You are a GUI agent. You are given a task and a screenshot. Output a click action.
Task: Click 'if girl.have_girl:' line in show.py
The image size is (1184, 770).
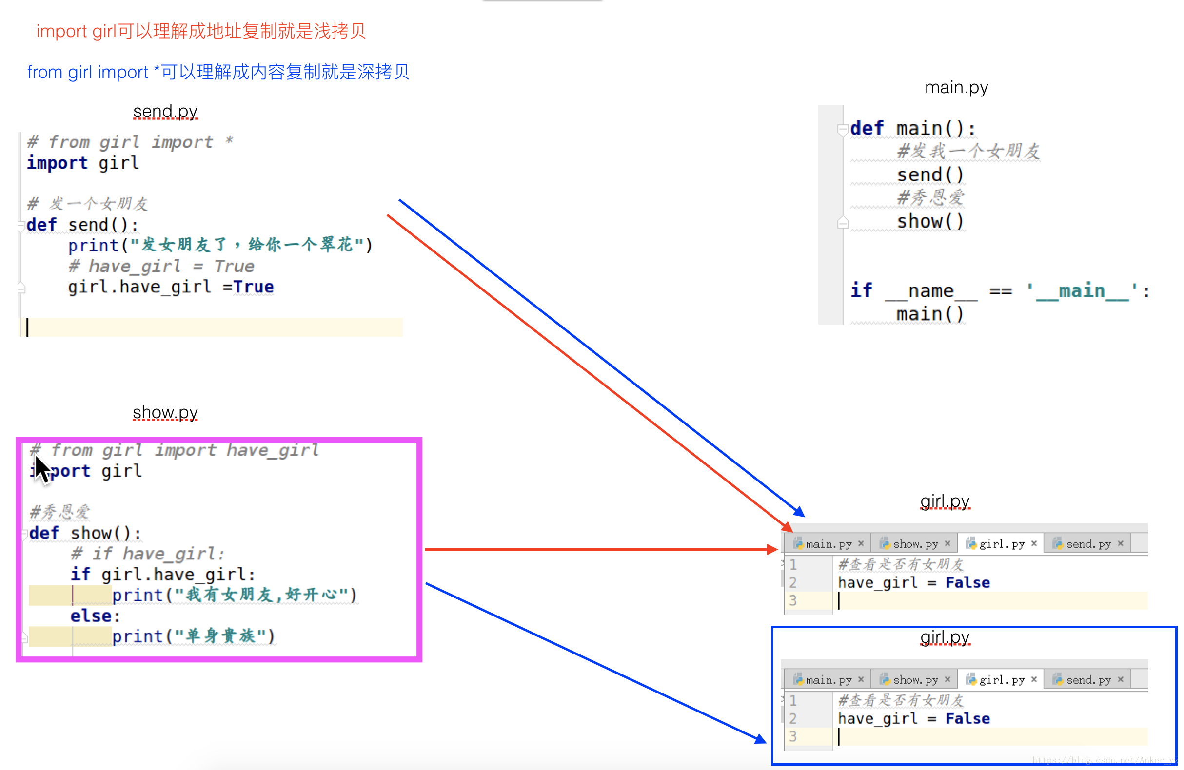(x=163, y=574)
